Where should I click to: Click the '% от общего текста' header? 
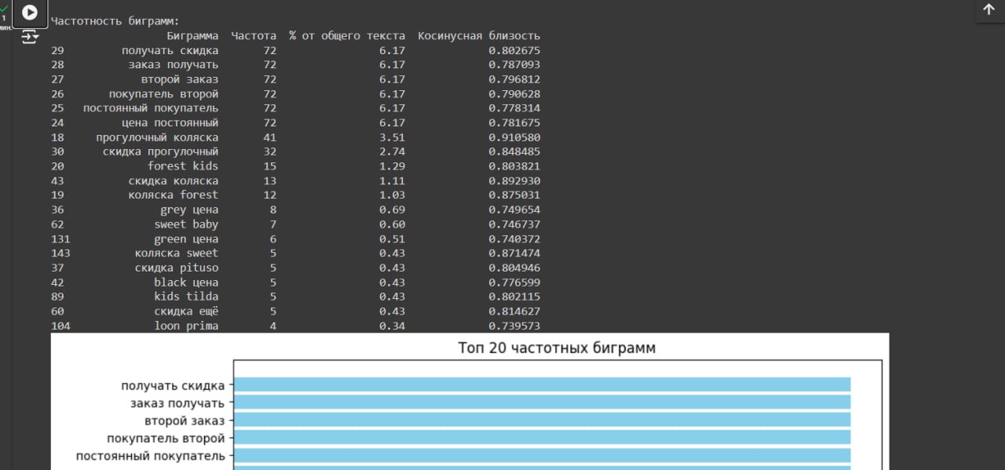pos(347,36)
